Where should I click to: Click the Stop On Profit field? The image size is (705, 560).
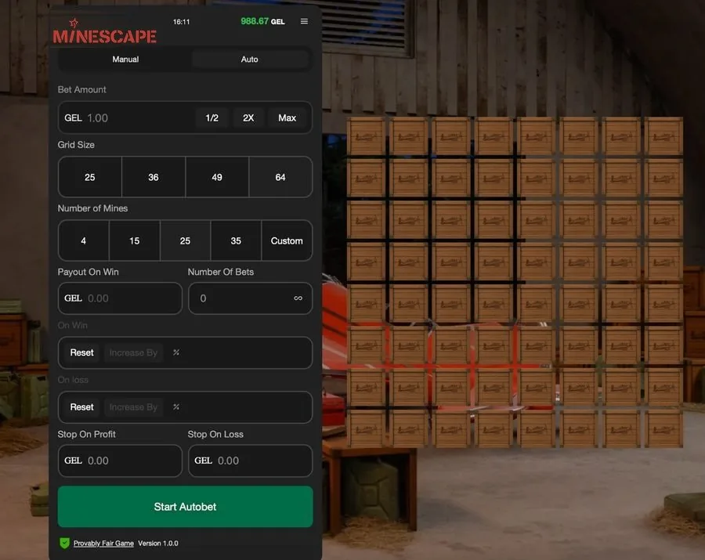pos(120,461)
